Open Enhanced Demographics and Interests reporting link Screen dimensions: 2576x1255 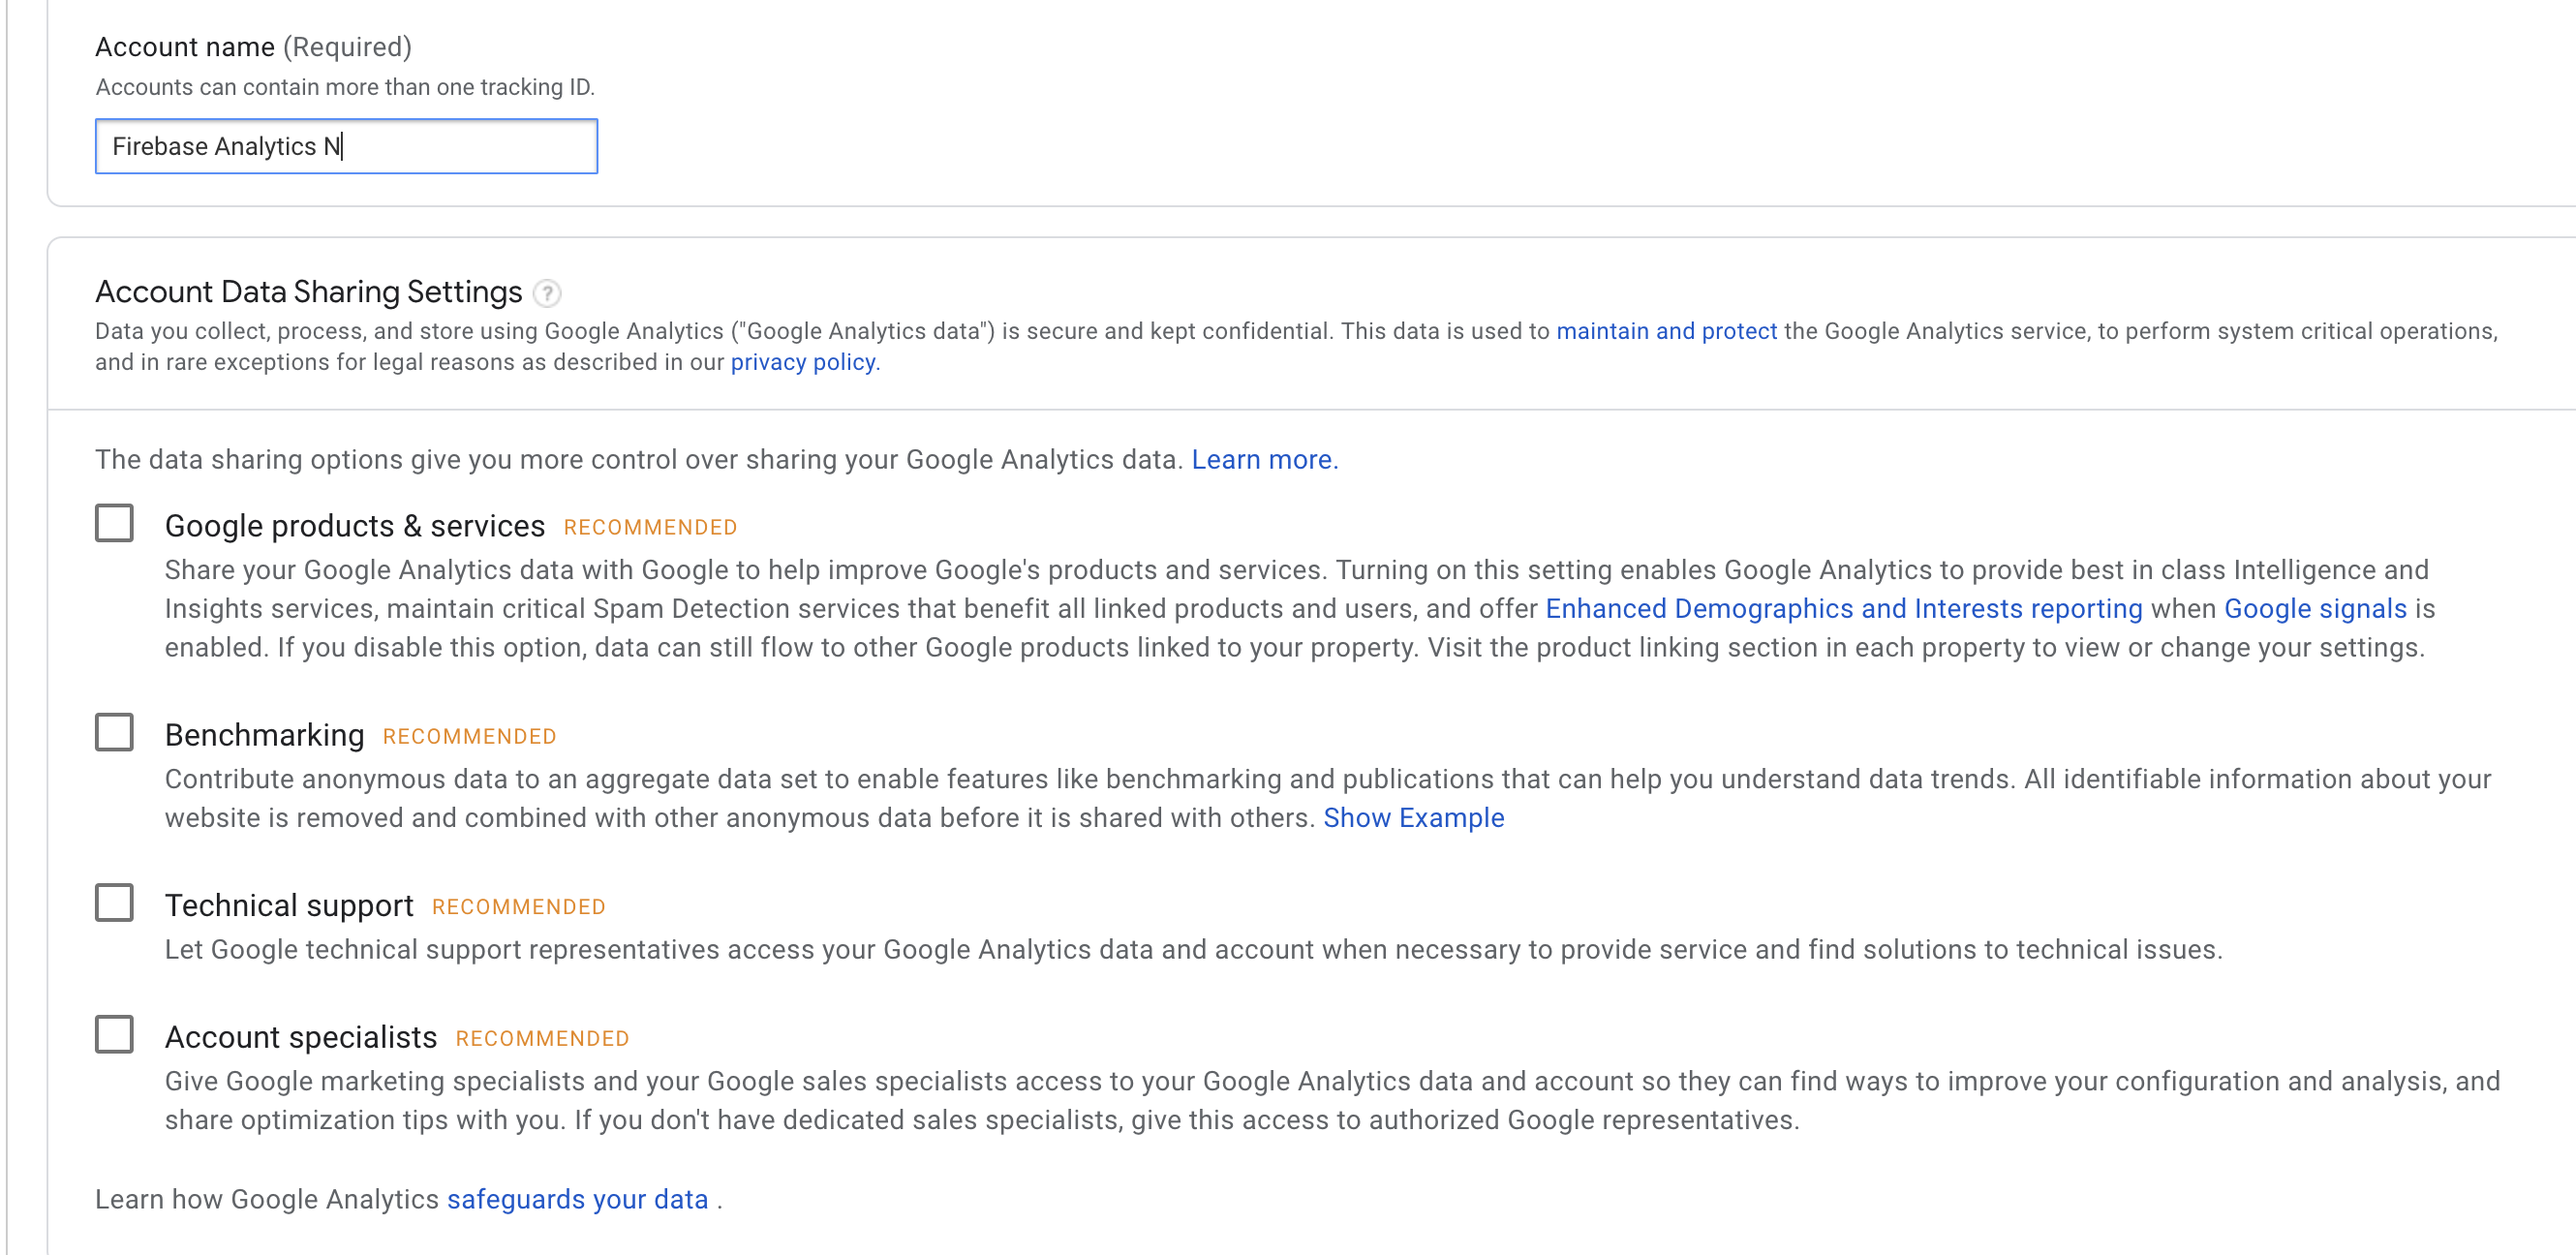pos(1843,608)
